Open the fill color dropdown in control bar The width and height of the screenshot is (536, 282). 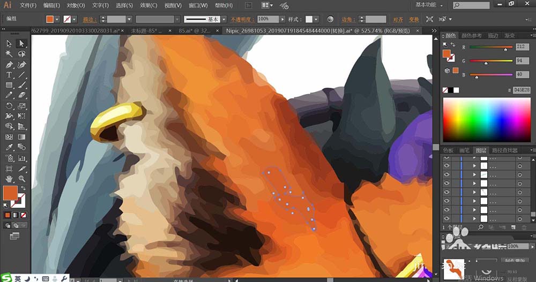click(x=57, y=19)
